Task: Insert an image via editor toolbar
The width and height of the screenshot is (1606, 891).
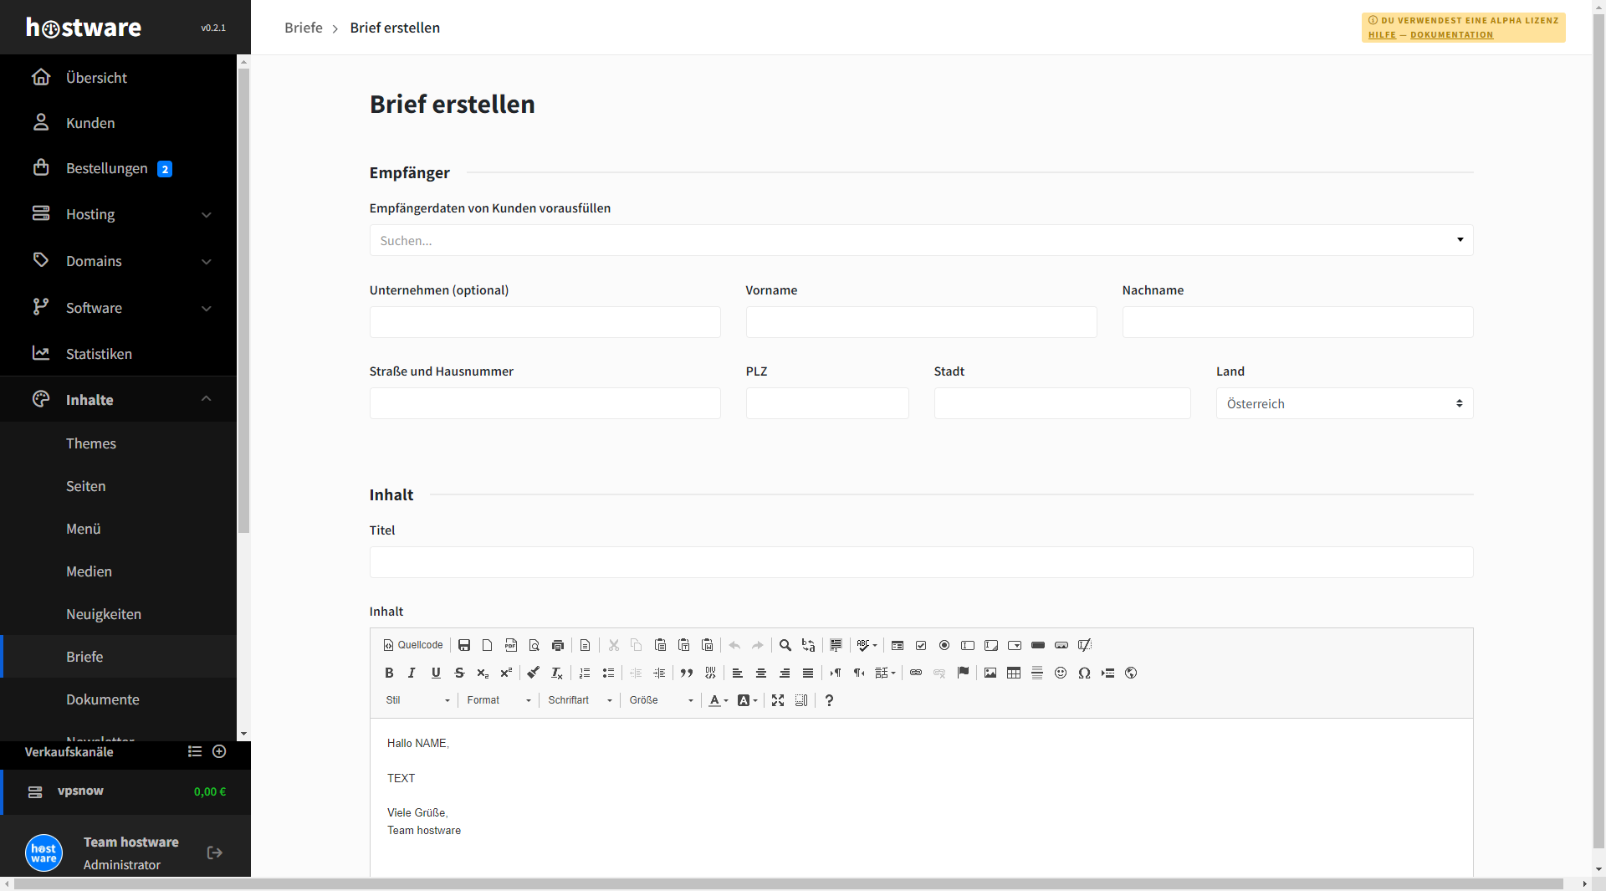Action: pyautogui.click(x=990, y=673)
